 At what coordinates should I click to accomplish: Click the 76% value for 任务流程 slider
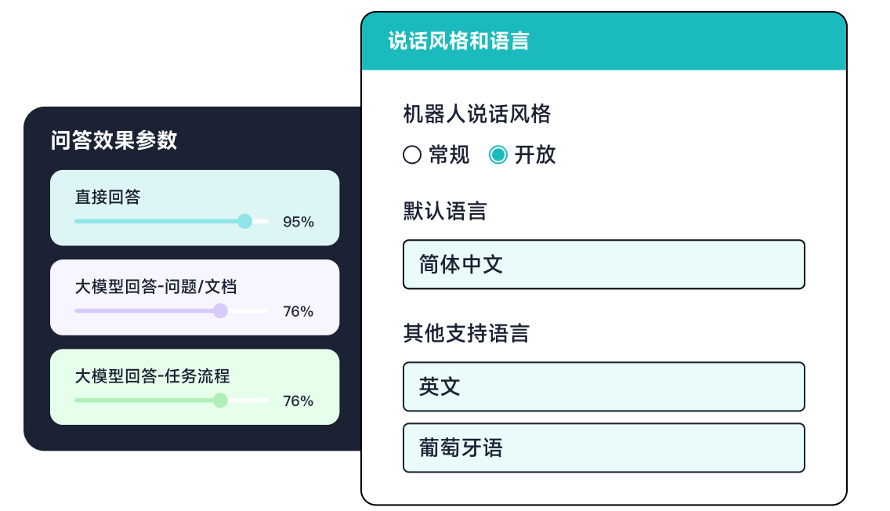pos(298,401)
